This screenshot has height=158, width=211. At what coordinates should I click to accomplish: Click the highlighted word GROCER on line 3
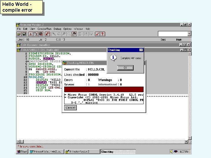pyautogui.click(x=48, y=59)
